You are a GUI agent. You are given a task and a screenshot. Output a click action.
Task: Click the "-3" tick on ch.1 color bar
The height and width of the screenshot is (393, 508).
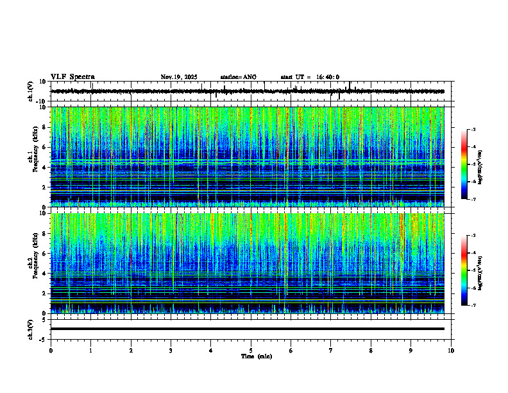click(x=473, y=129)
